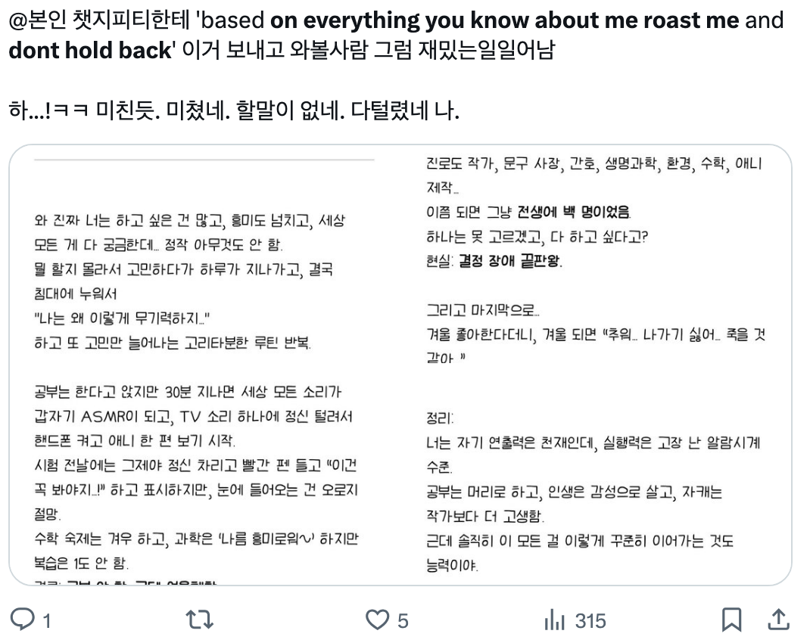Click the like count 5

tap(403, 621)
